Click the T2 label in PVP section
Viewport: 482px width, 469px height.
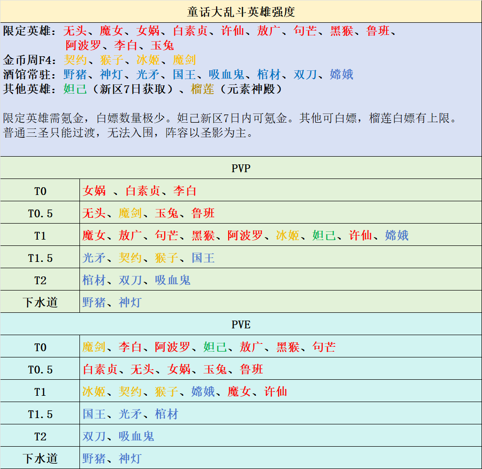point(40,280)
